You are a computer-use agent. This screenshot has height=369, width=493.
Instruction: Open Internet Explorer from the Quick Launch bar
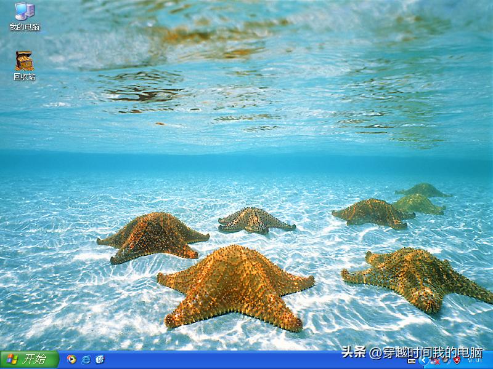point(86,360)
